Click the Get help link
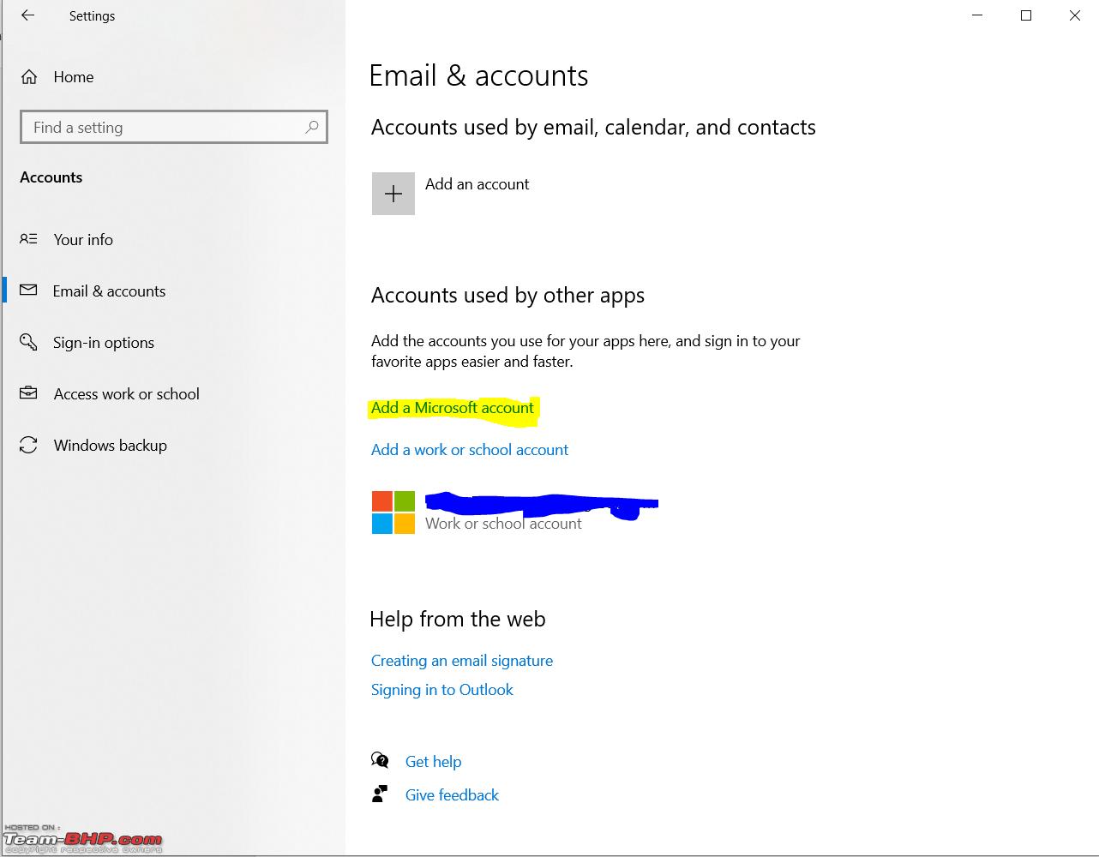1099x857 pixels. tap(433, 762)
